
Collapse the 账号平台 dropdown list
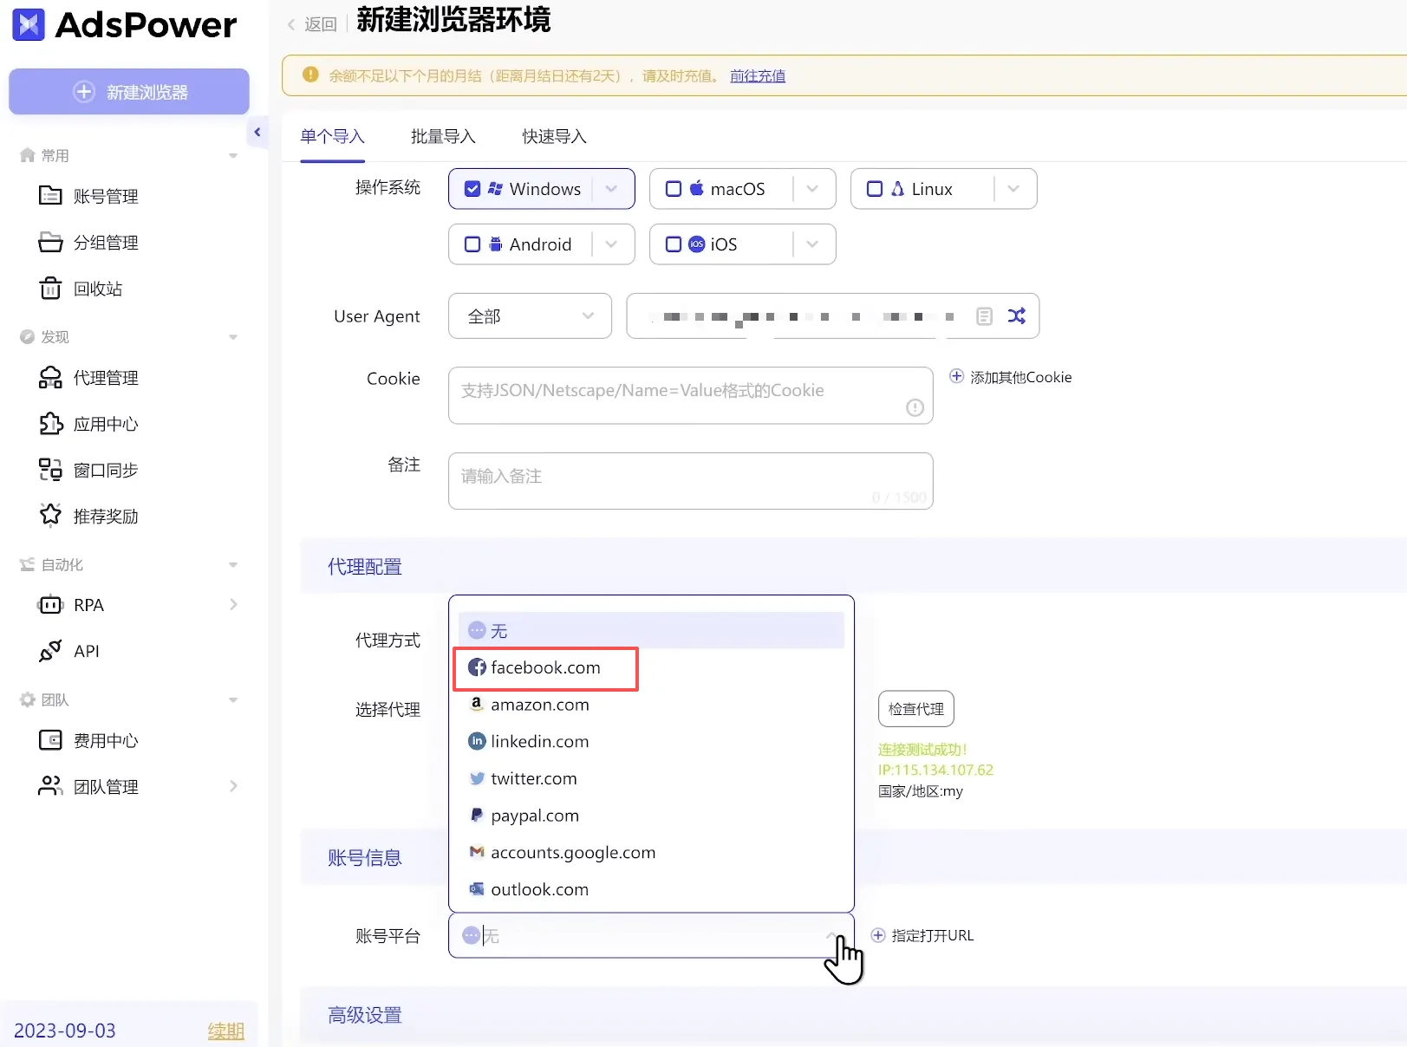(x=832, y=936)
